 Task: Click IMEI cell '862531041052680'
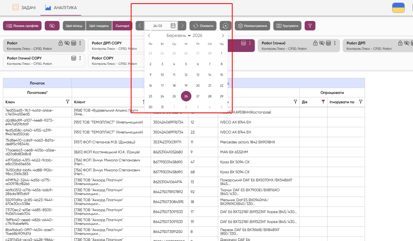tap(169, 152)
